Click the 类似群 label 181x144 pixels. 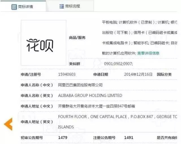[x=74, y=64]
